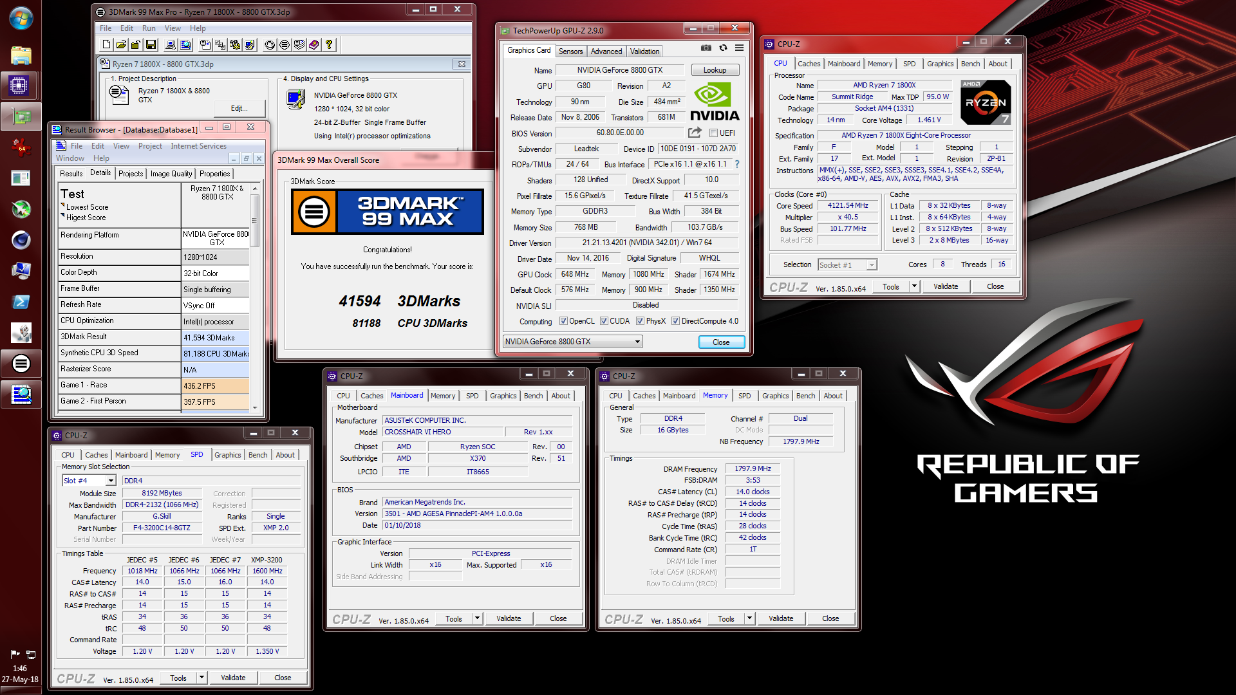Click Validate in the Mainboard CPU-Z window
This screenshot has width=1236, height=695.
click(x=509, y=618)
